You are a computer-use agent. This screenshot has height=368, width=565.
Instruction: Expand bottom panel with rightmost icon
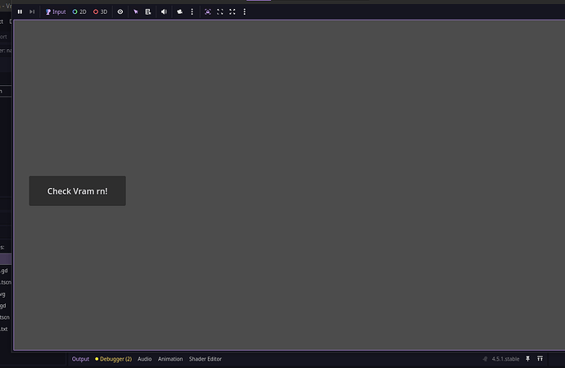(540, 359)
